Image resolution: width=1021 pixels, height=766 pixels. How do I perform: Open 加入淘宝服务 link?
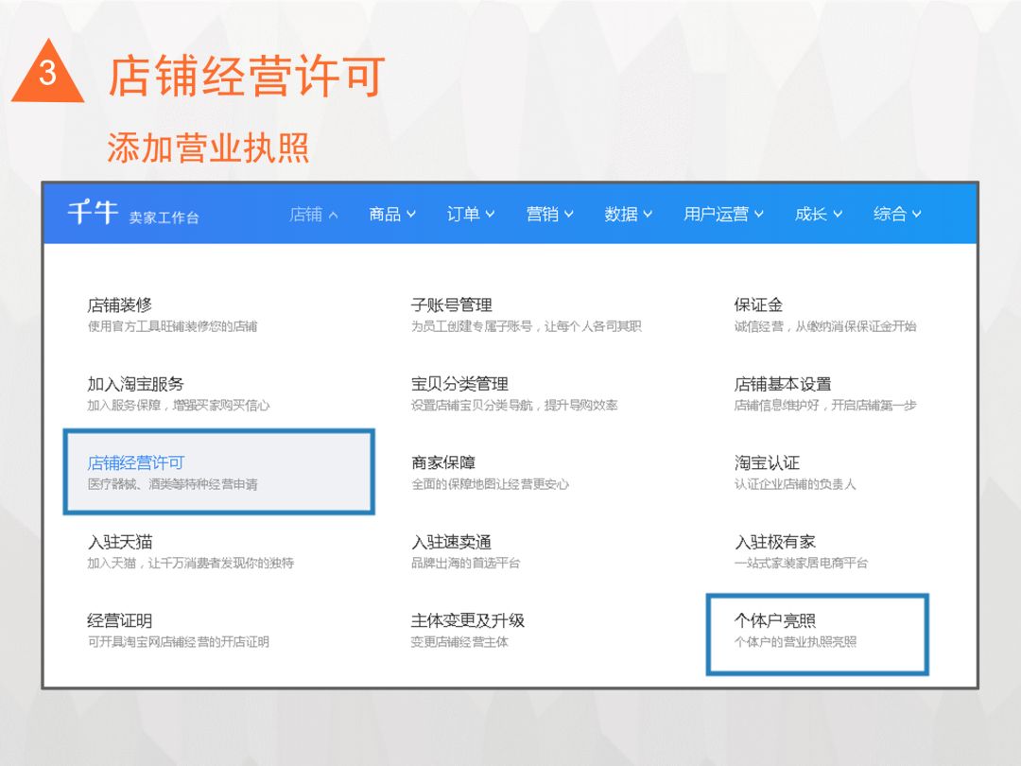135,384
